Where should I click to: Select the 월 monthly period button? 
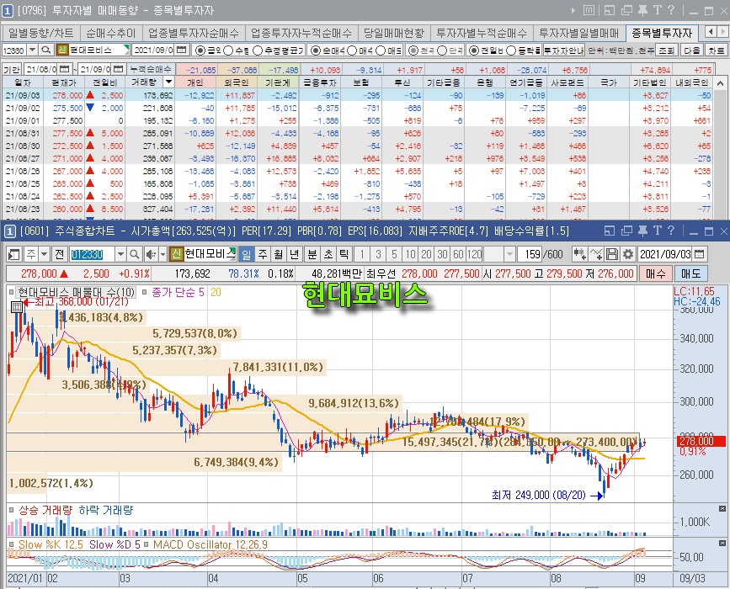[x=279, y=254]
